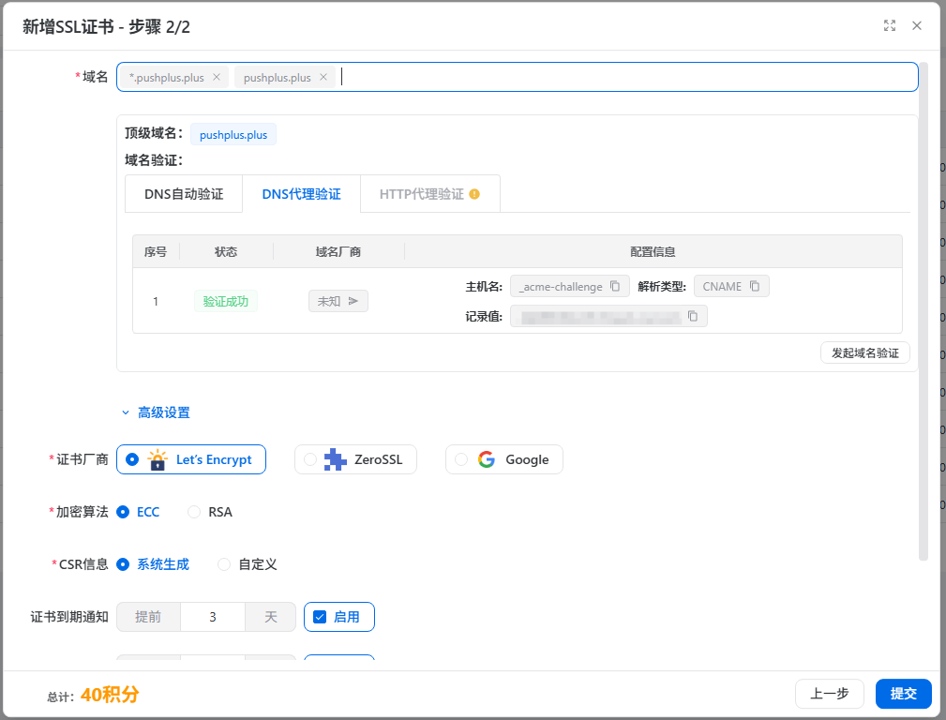Click the expiry notification days input field

click(213, 617)
